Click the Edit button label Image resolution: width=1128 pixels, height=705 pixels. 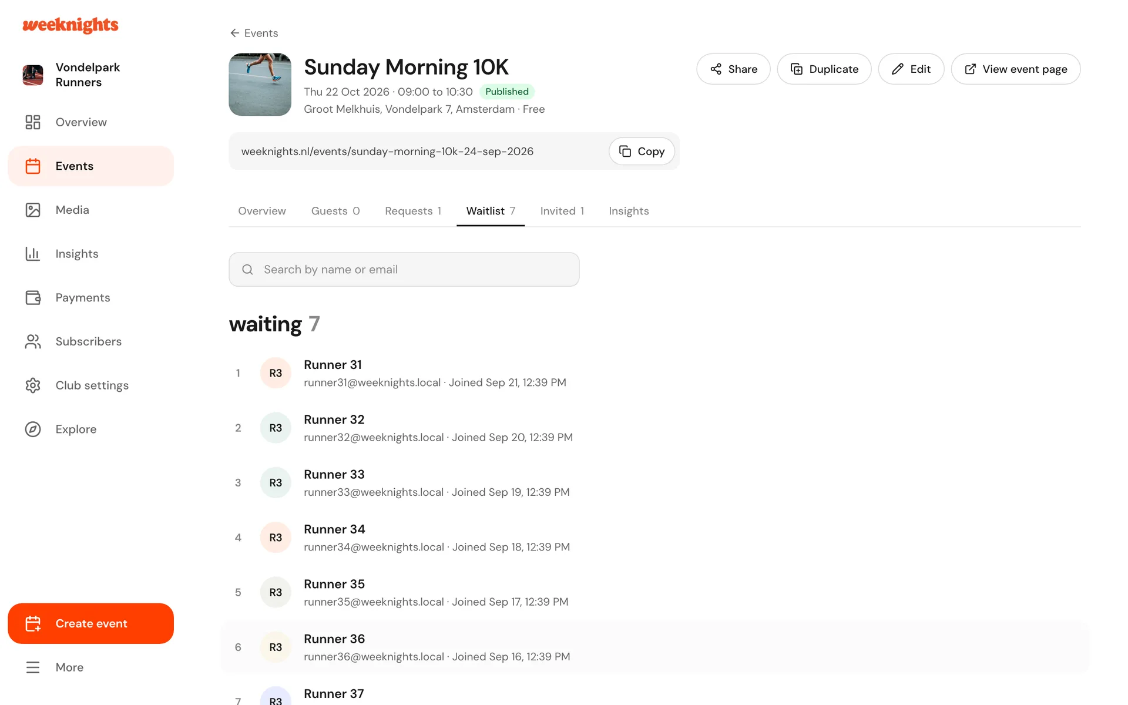(920, 69)
